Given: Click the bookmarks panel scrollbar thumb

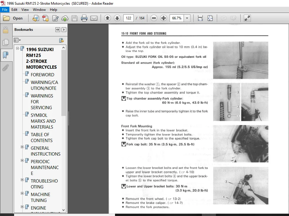Looking at the screenshot, I should point(63,83).
